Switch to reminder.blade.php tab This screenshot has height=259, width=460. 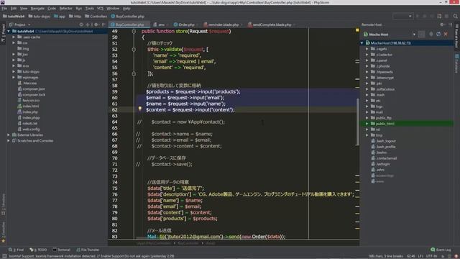click(224, 24)
